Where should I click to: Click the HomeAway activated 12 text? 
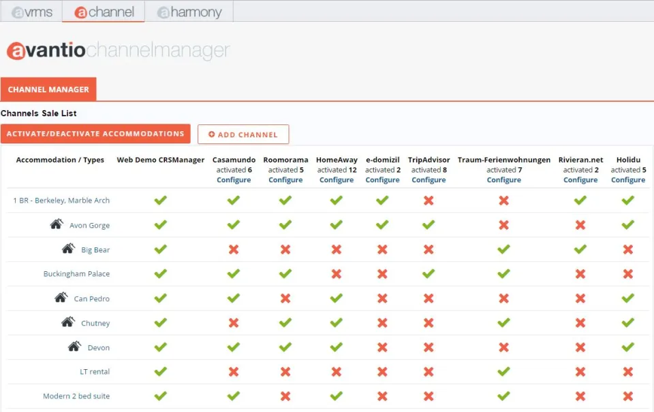(x=337, y=170)
